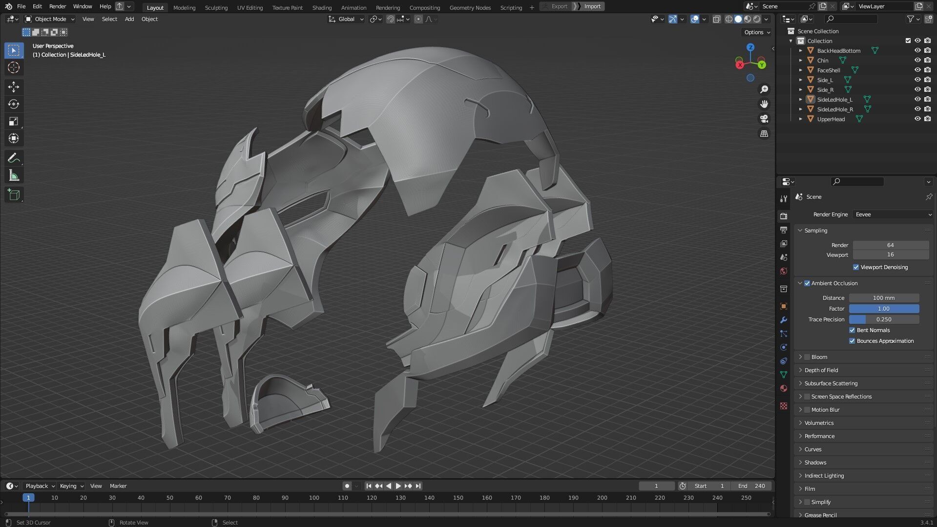Switch to wireframe viewport shading
Screen dimensions: 937x527
(x=729, y=19)
